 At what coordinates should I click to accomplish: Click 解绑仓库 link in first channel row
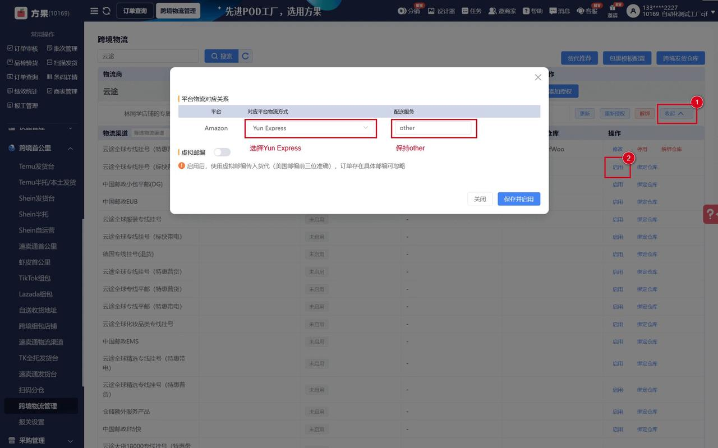pos(671,149)
